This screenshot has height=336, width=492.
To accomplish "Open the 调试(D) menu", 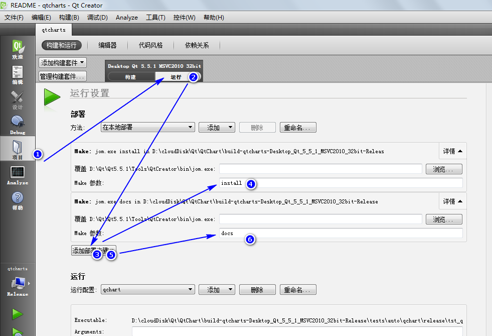I will pyautogui.click(x=97, y=18).
